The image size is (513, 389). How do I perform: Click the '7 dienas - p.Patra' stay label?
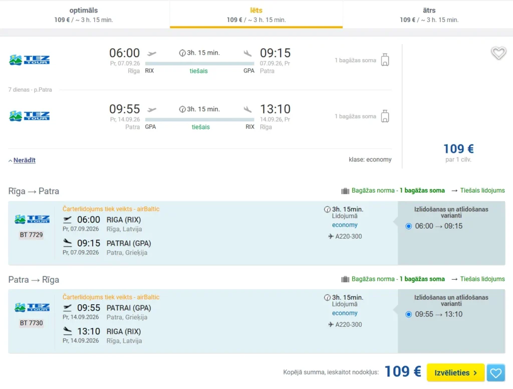coord(30,90)
